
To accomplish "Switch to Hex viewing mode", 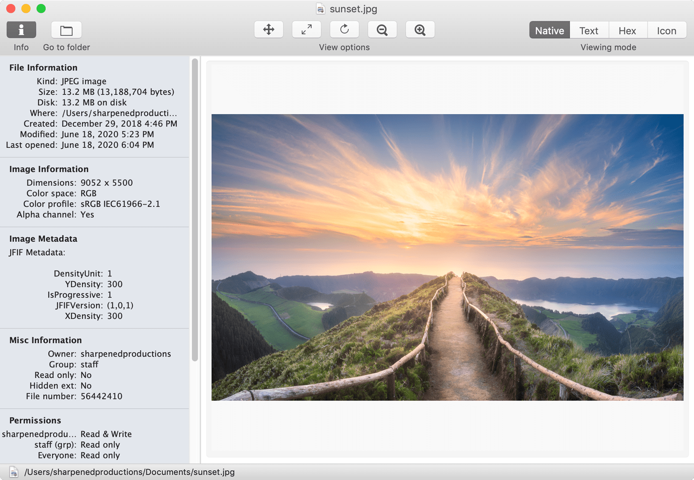I will [x=628, y=30].
